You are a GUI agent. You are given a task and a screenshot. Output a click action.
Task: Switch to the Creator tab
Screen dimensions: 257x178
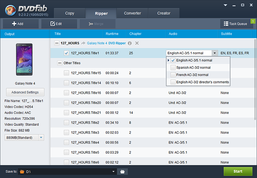click(x=164, y=13)
